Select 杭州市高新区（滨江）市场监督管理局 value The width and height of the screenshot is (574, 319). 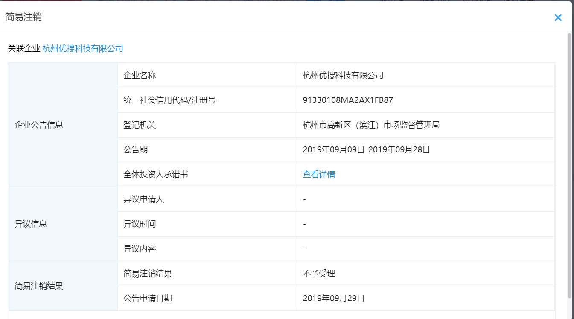tap(371, 125)
